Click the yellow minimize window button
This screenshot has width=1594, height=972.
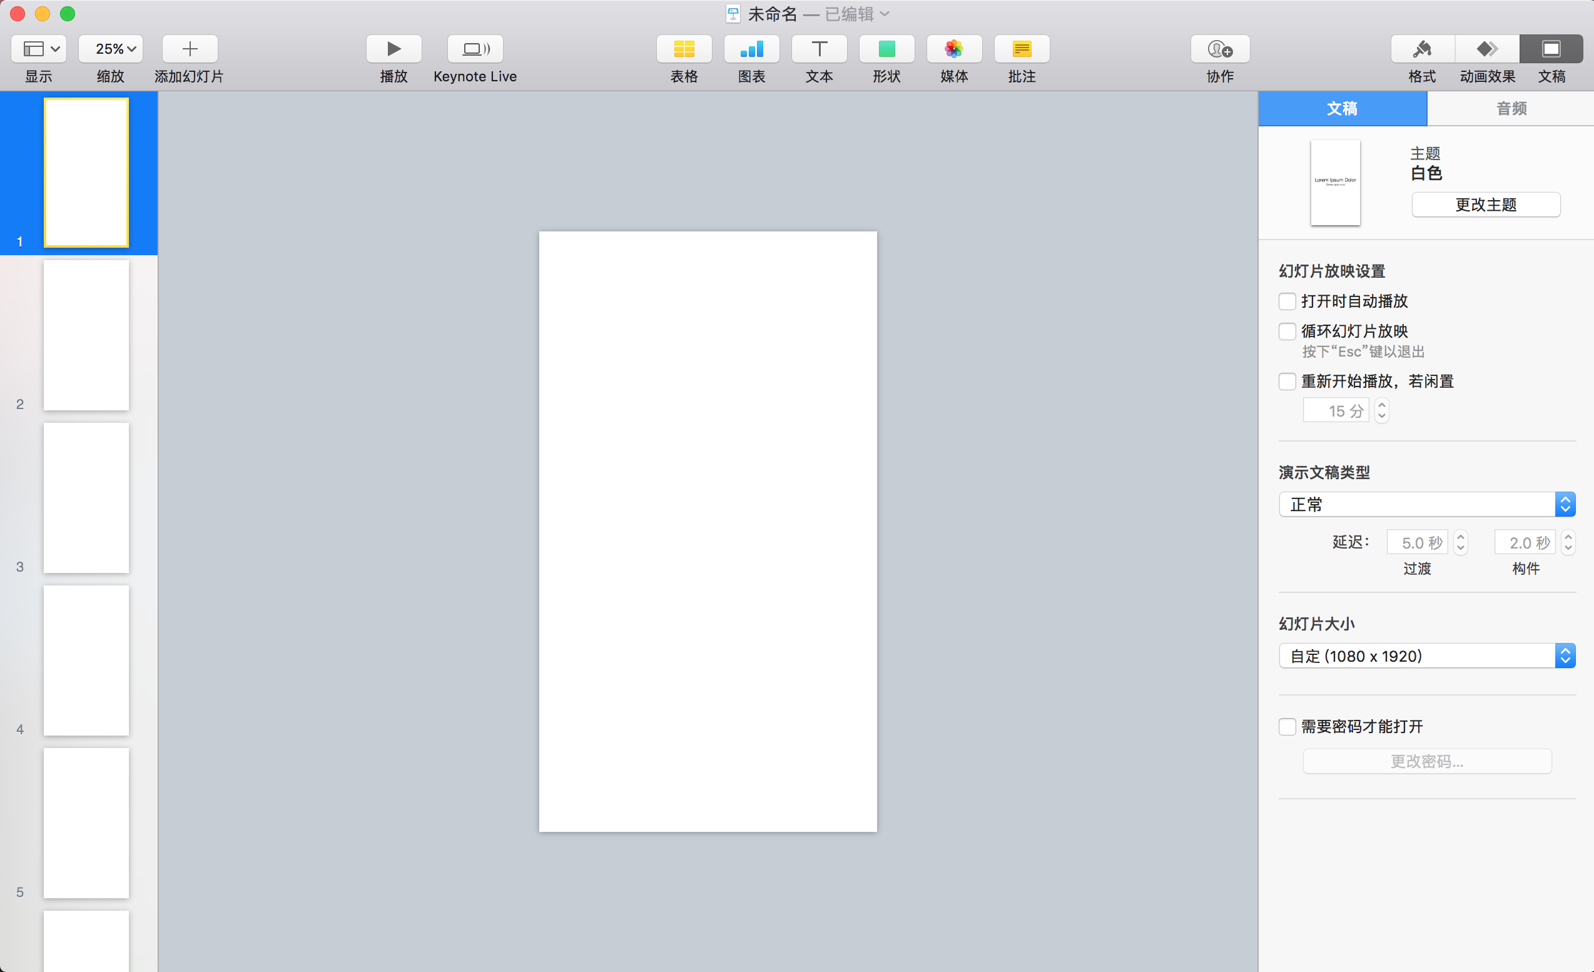pyautogui.click(x=43, y=14)
